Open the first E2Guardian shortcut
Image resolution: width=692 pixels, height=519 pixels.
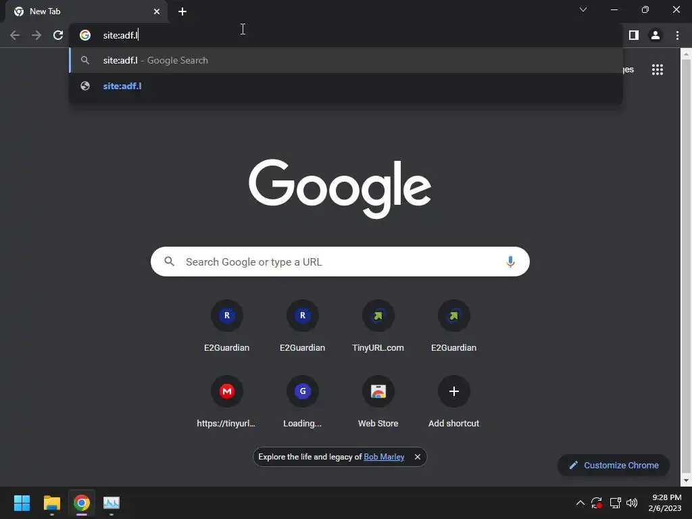coord(227,326)
